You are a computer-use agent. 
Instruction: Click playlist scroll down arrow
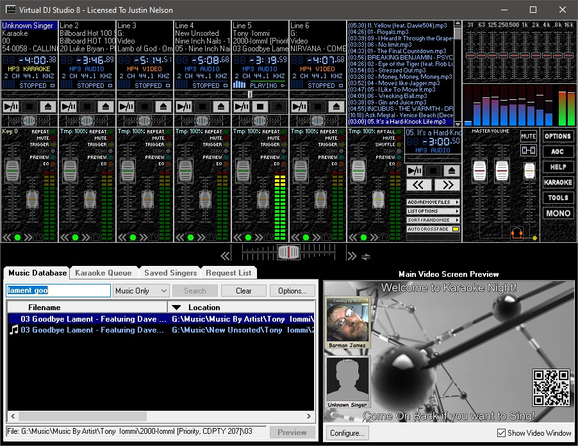point(458,124)
